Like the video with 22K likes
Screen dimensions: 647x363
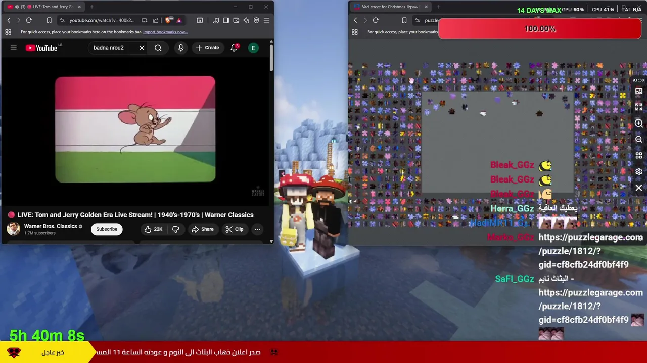tap(153, 229)
